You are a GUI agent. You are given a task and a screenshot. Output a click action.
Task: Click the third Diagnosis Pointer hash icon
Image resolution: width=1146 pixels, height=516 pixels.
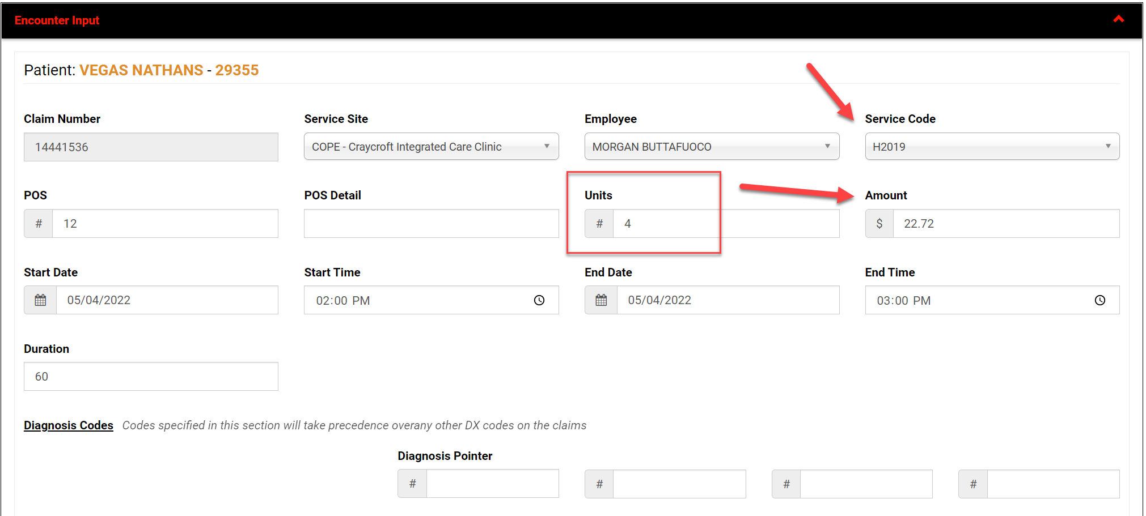786,484
